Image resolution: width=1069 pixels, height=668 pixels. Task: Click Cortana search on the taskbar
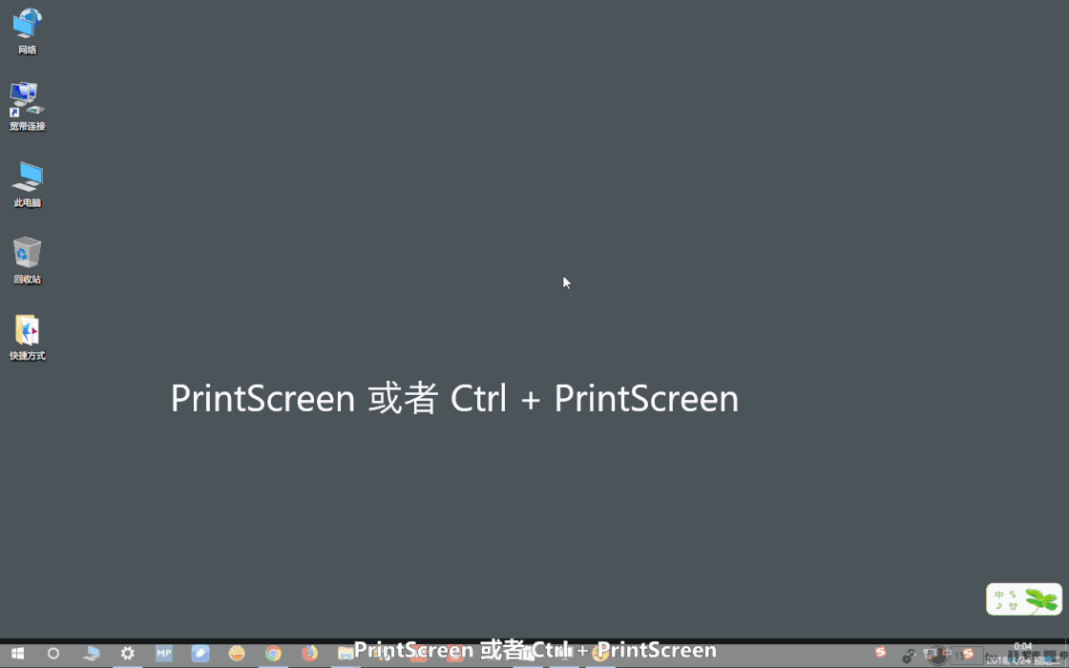point(54,654)
